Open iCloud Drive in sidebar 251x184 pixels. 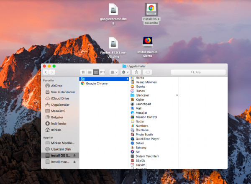pyautogui.click(x=60, y=98)
